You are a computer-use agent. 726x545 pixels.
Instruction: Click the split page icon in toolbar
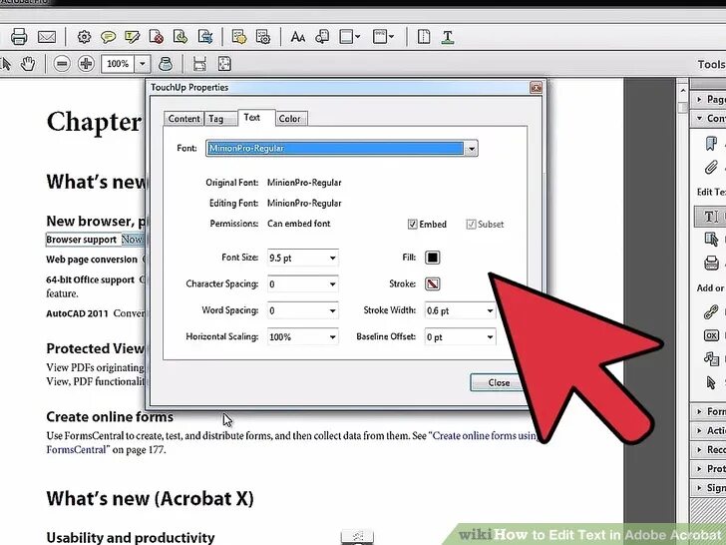(424, 37)
